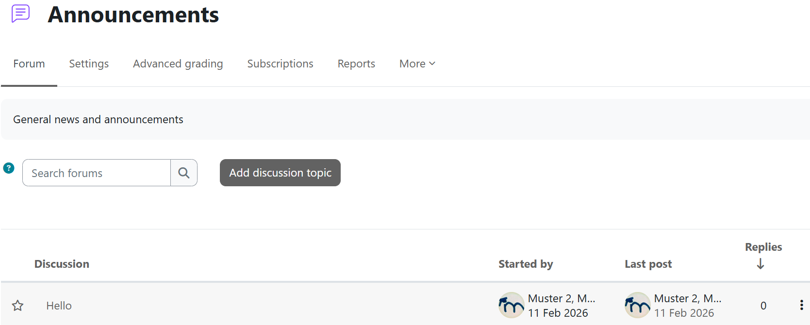810x325 pixels.
Task: Open the Hello discussion link
Action: coord(59,306)
